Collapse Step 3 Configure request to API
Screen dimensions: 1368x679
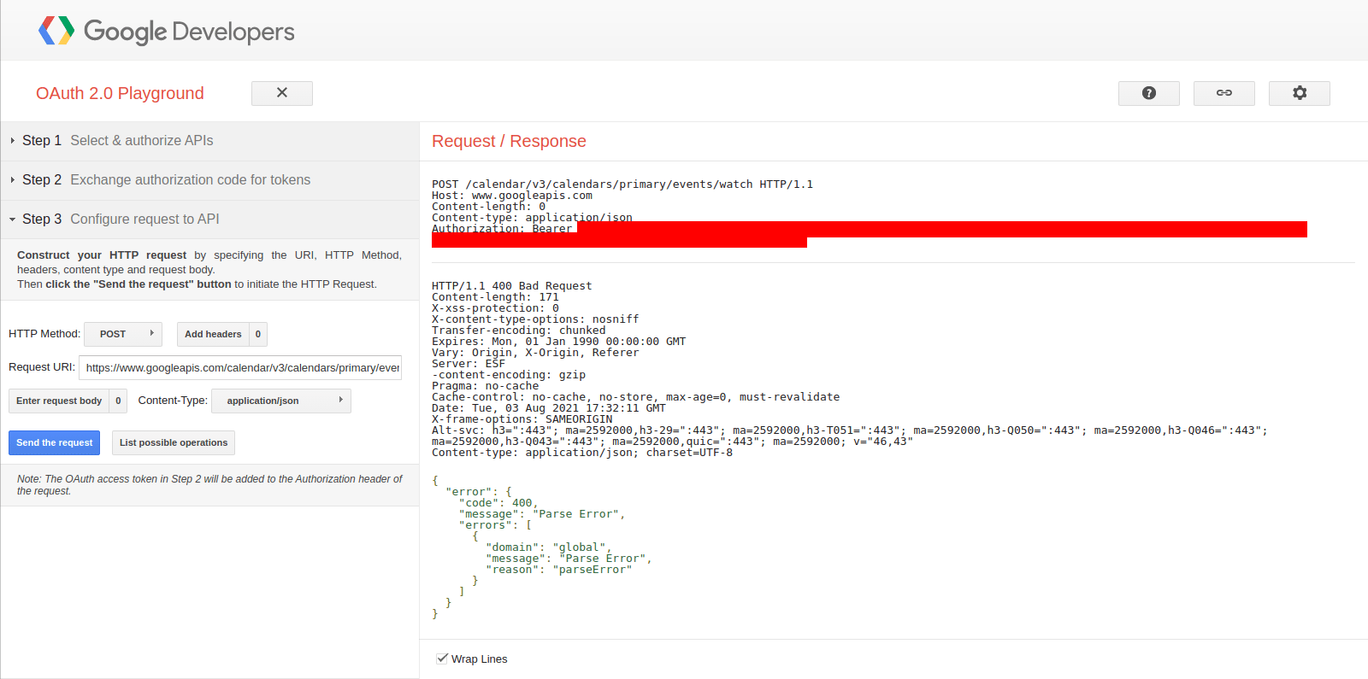[209, 220]
